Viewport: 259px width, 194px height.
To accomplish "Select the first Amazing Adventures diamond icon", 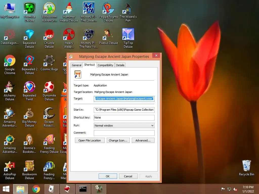I will pyautogui.click(x=10, y=117).
